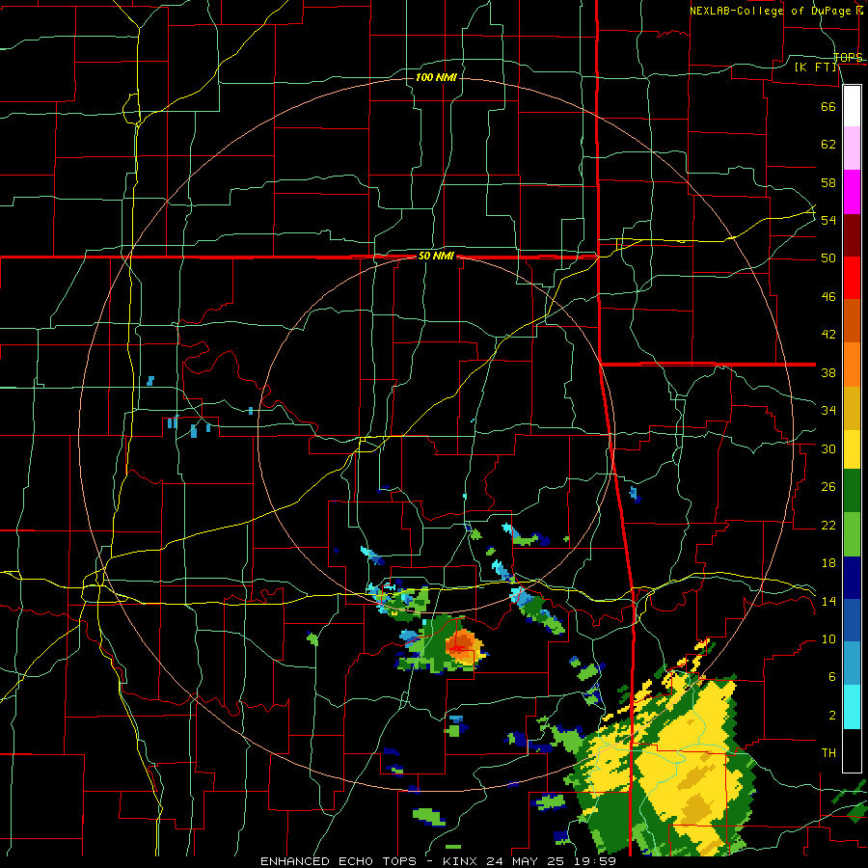Click the 62 legend value

pyautogui.click(x=828, y=145)
